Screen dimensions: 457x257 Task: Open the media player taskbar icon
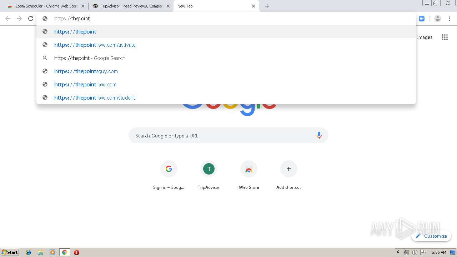click(x=52, y=252)
